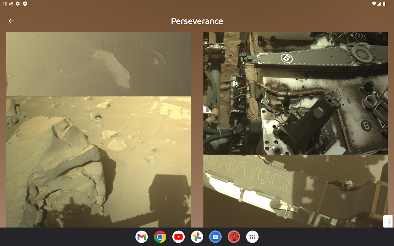
Task: Open the large boulder and shadow photo
Action: [x=98, y=162]
